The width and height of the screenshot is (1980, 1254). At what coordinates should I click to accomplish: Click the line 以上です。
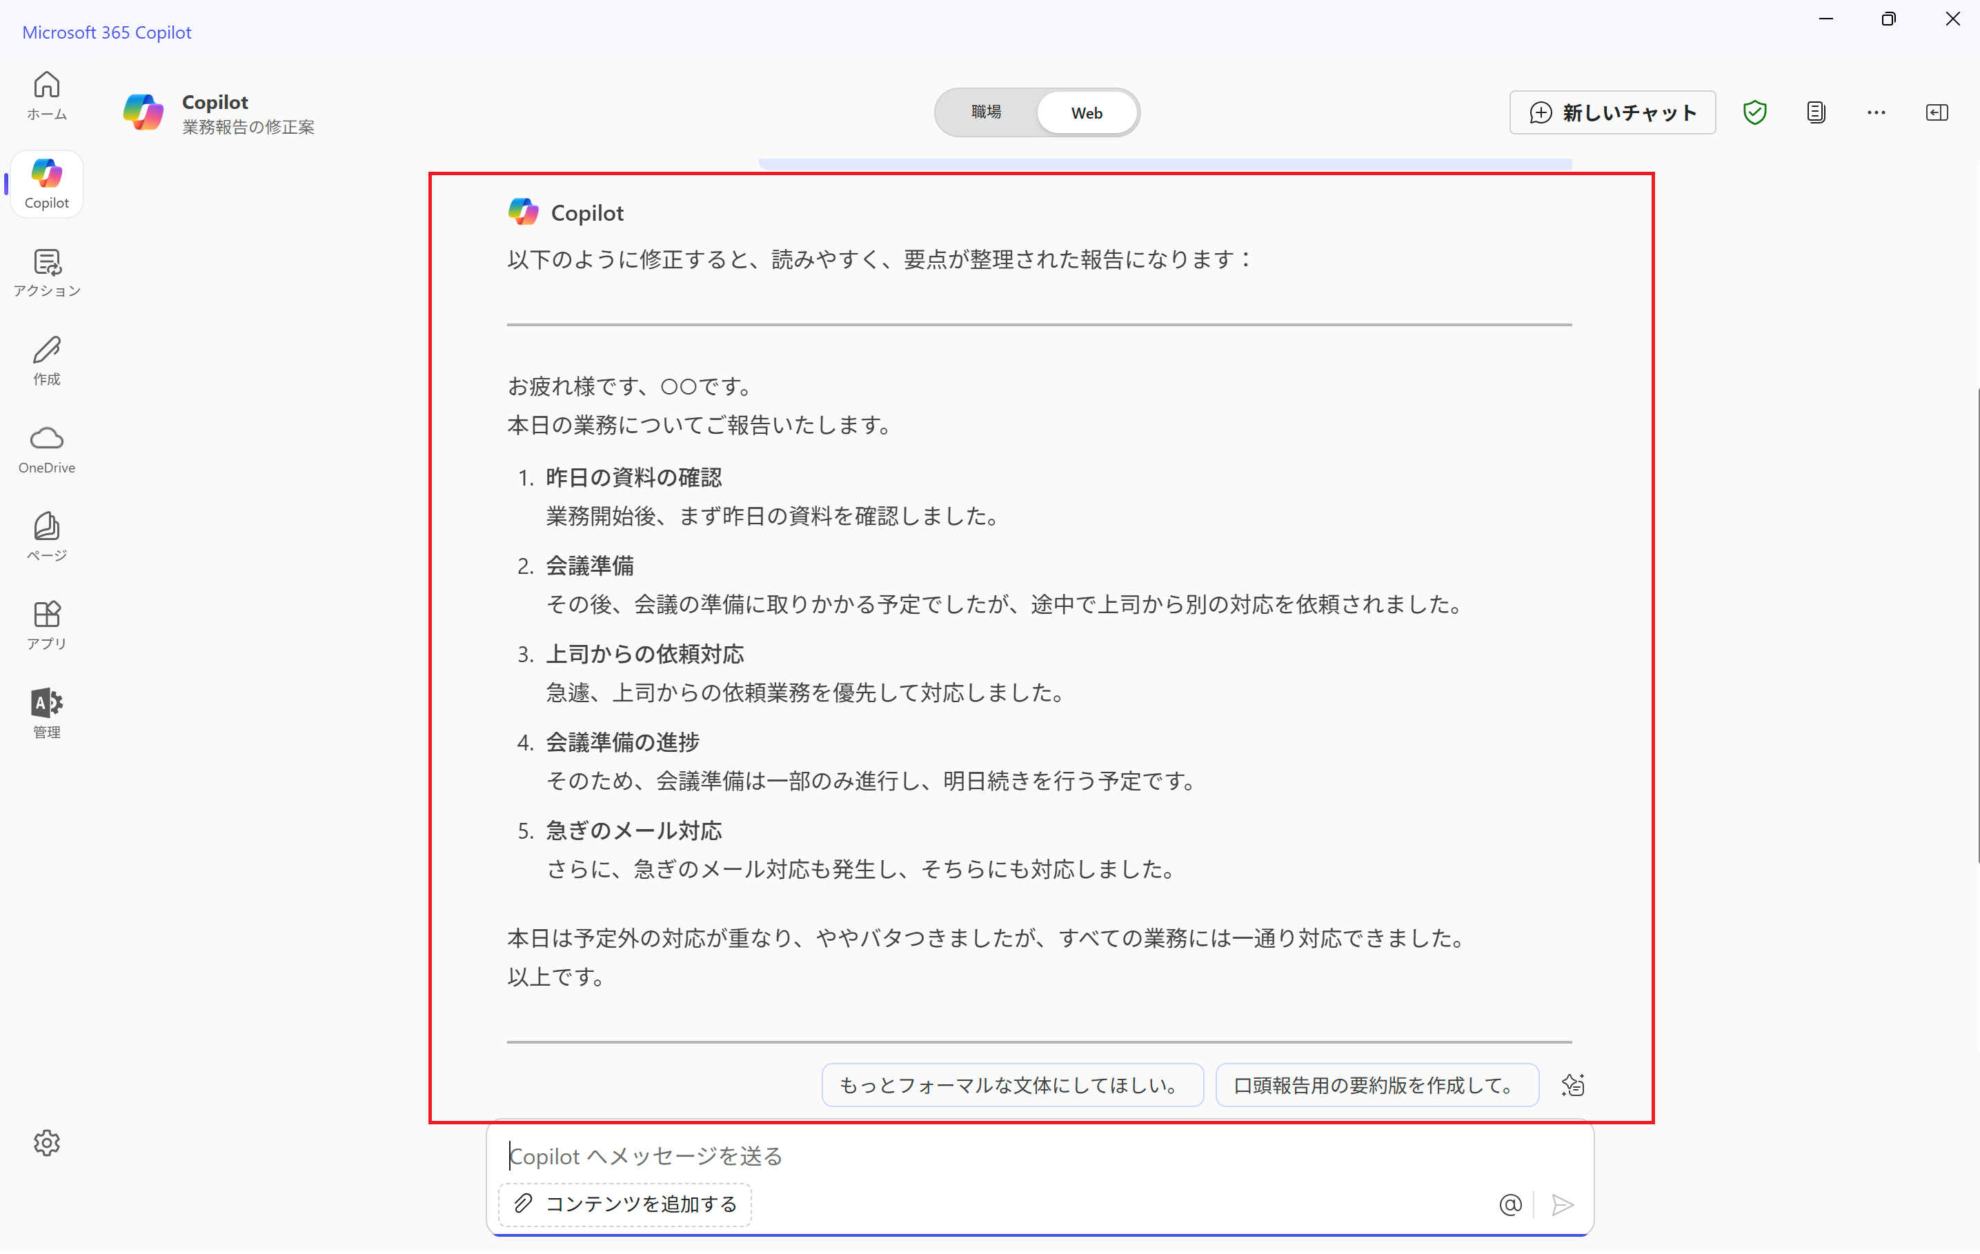point(557,977)
